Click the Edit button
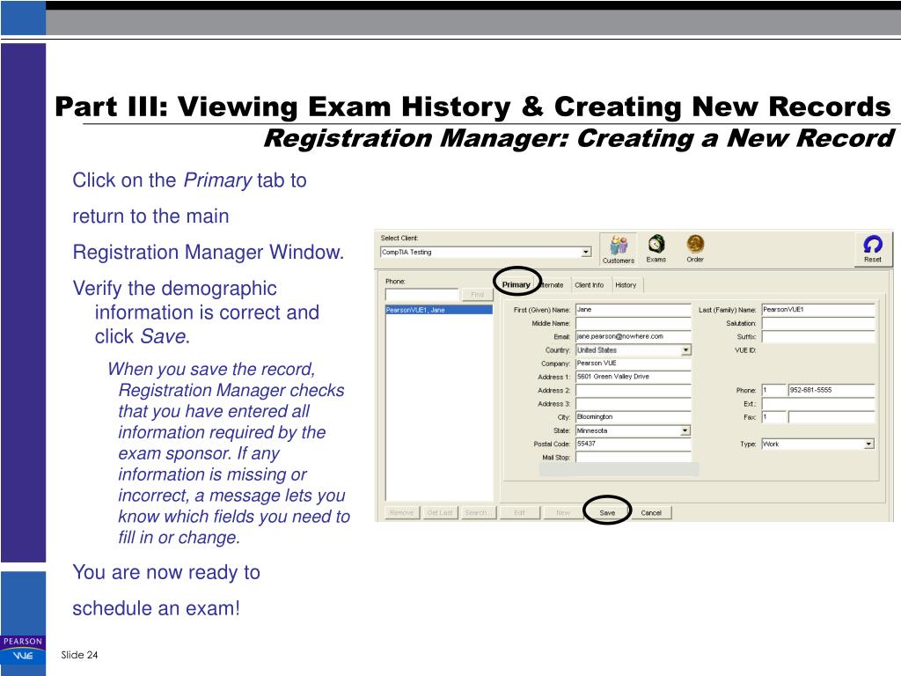This screenshot has height=676, width=901. 519,513
